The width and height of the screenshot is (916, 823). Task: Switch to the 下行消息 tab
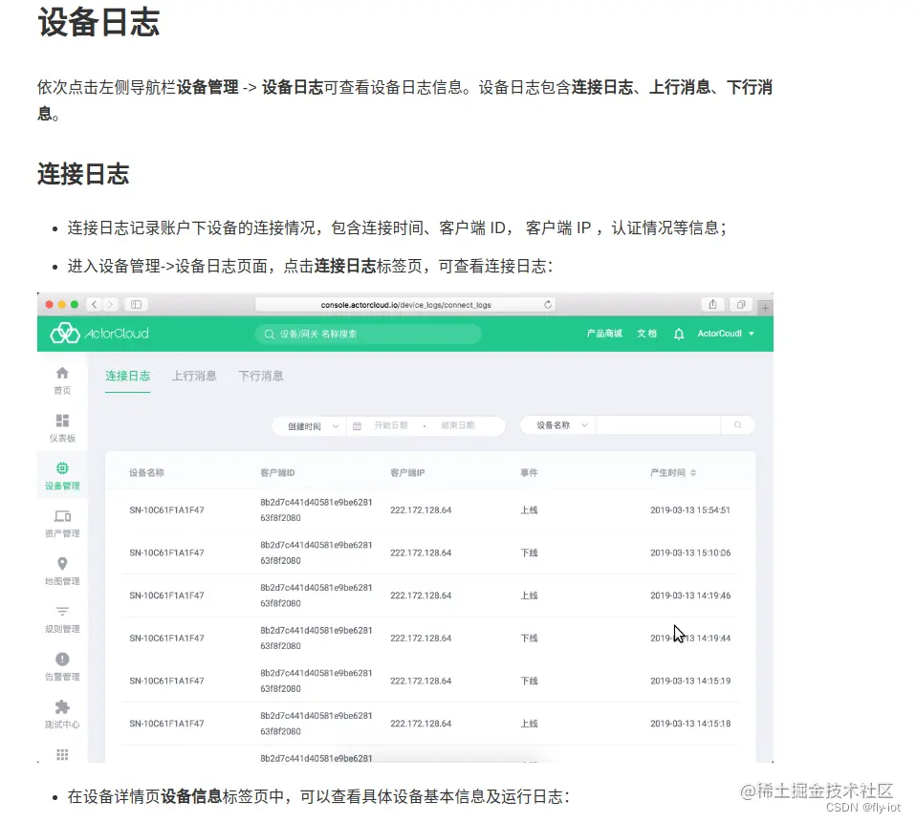pyautogui.click(x=260, y=376)
